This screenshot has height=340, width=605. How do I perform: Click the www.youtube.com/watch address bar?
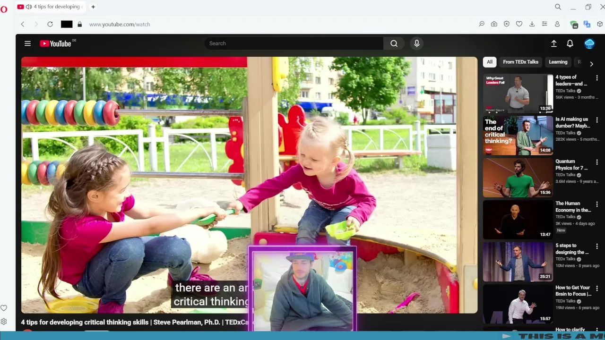pyautogui.click(x=120, y=24)
